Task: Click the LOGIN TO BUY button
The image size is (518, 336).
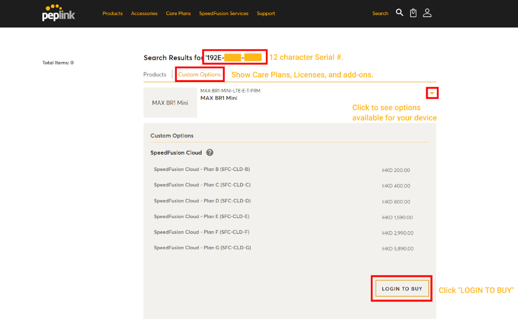Action: click(x=402, y=289)
